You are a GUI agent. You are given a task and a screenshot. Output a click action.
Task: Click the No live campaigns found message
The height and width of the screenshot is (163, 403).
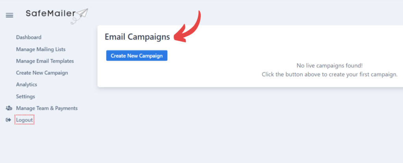pyautogui.click(x=329, y=66)
